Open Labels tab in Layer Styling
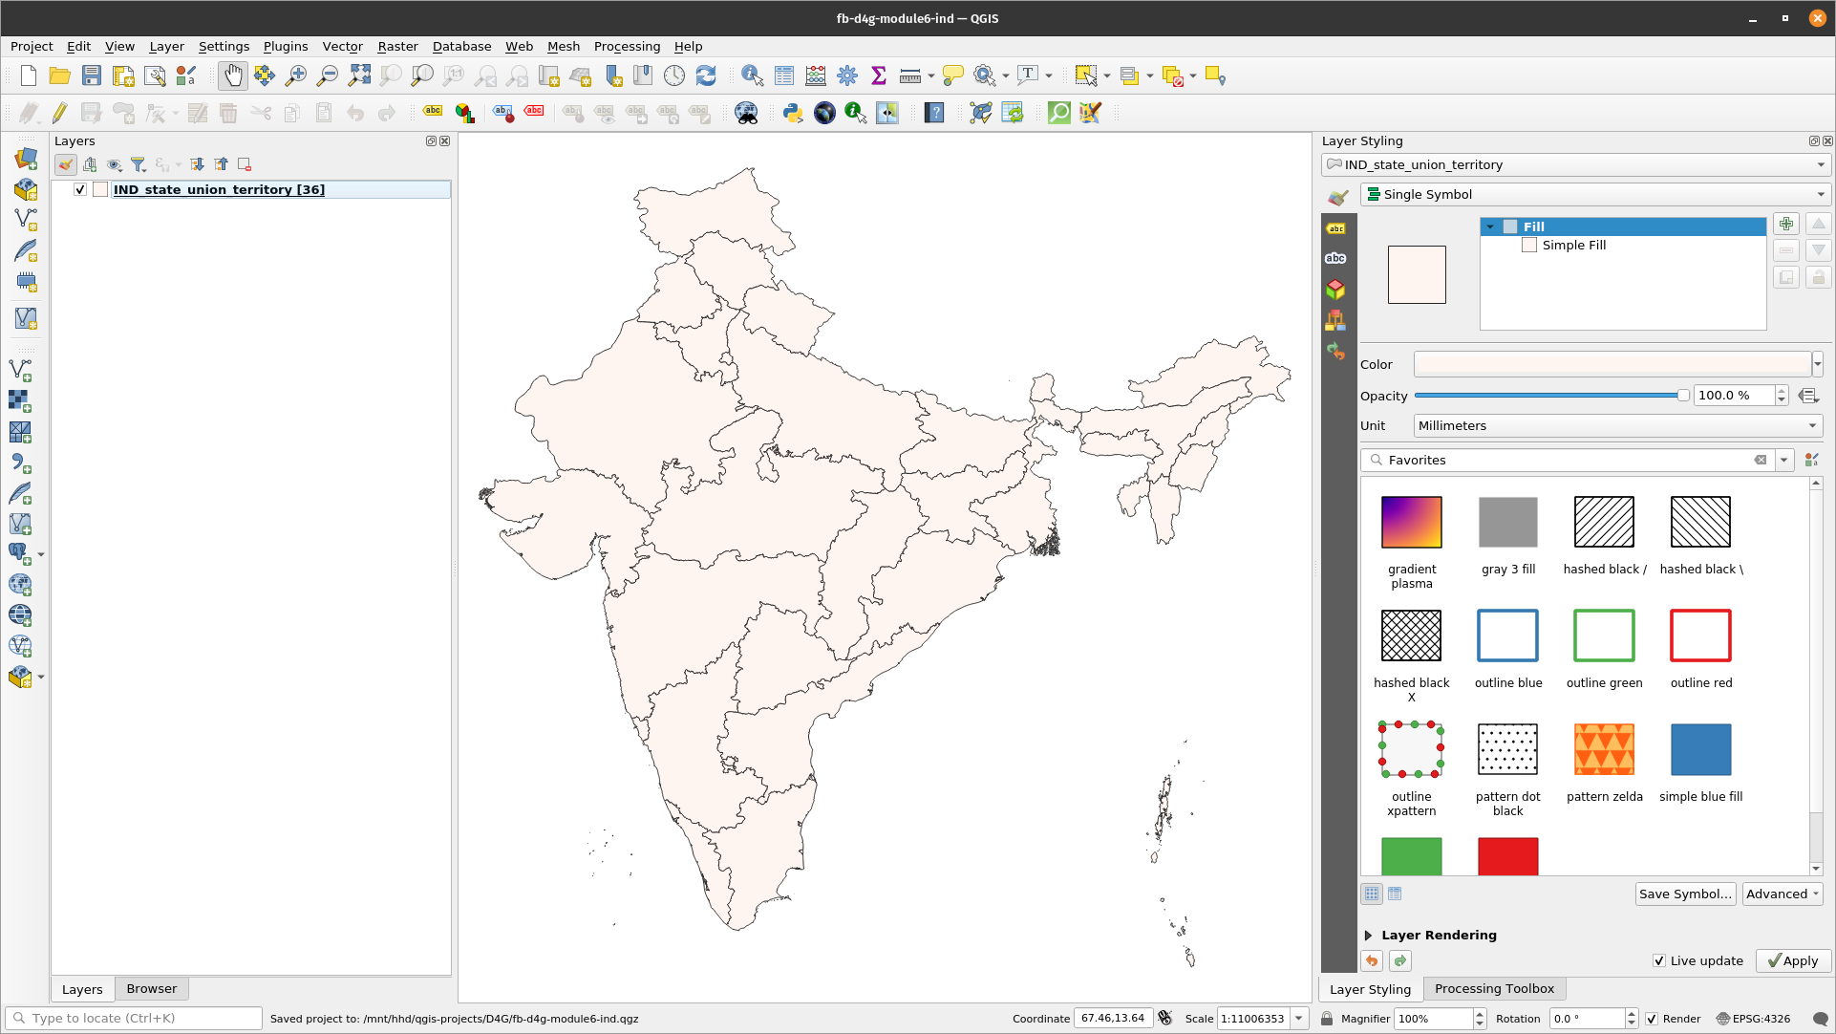1836x1034 pixels. [x=1335, y=228]
